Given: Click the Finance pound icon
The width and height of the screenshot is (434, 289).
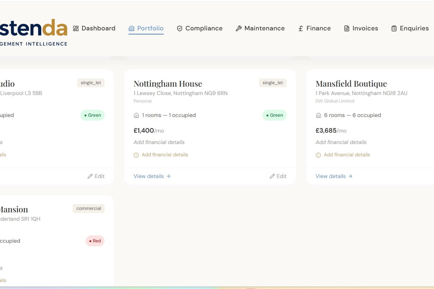Looking at the screenshot, I should [x=301, y=28].
